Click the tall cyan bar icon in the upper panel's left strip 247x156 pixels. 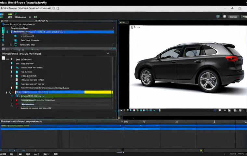point(3,30)
